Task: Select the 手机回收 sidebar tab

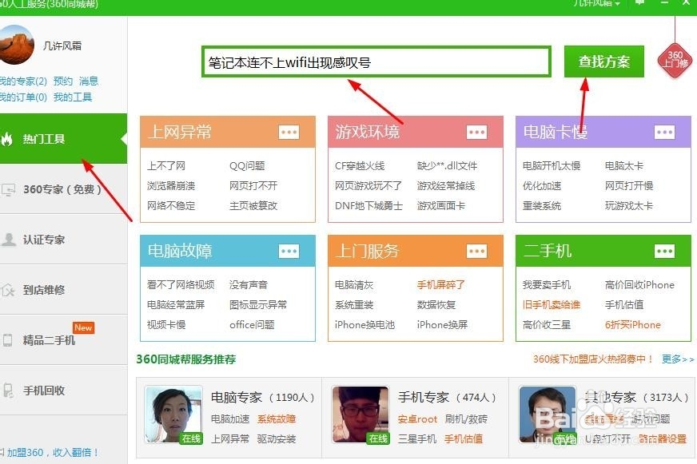Action: 63,391
